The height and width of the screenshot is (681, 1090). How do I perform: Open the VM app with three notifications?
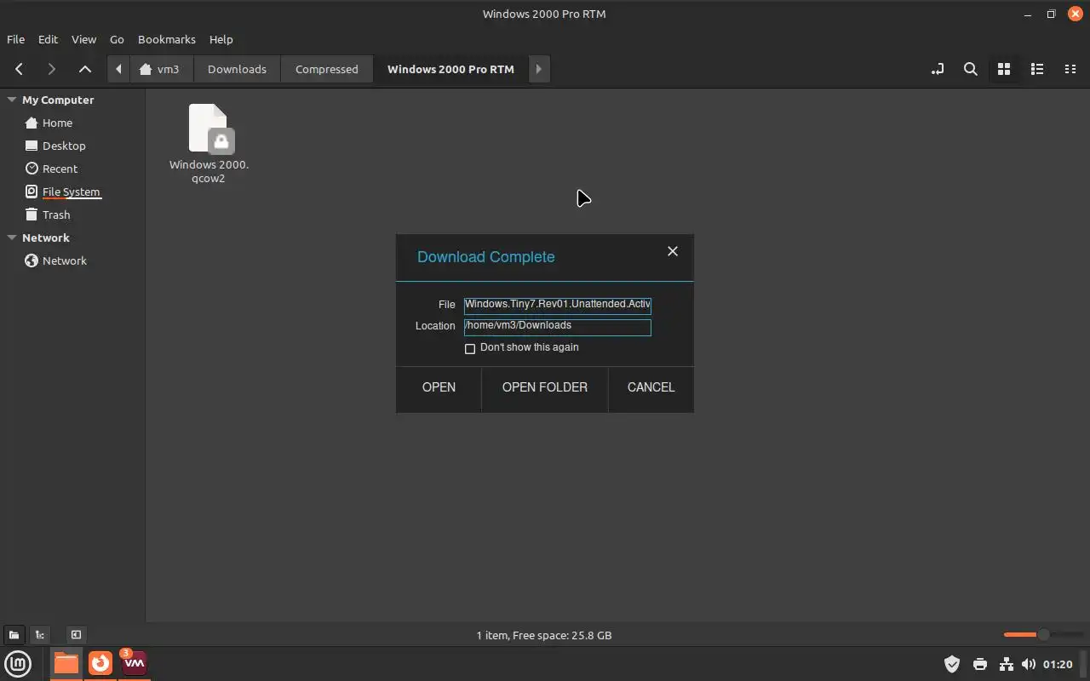135,664
